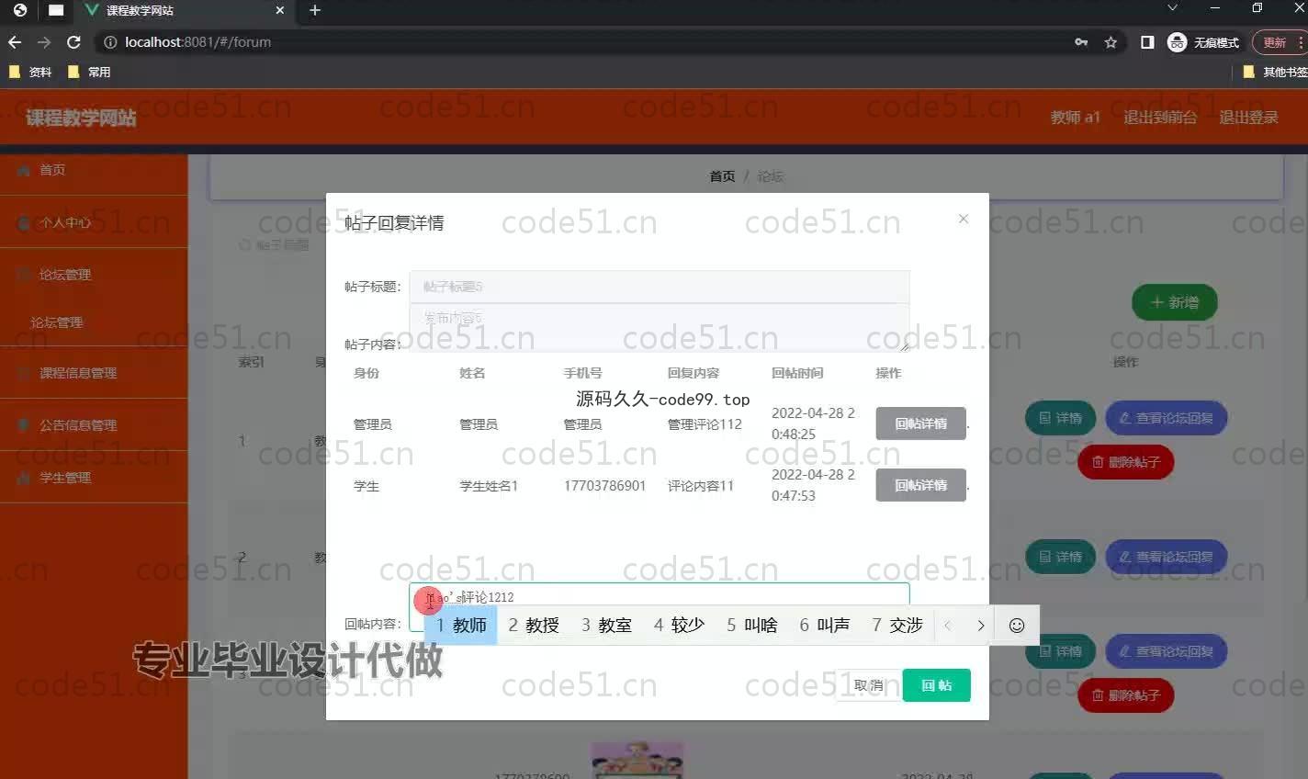Click 删除帖子 in row 1
Screen dimensions: 1308x779
coord(1126,462)
